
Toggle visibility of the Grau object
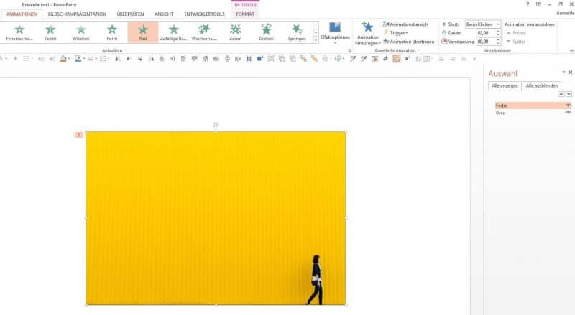click(x=568, y=113)
